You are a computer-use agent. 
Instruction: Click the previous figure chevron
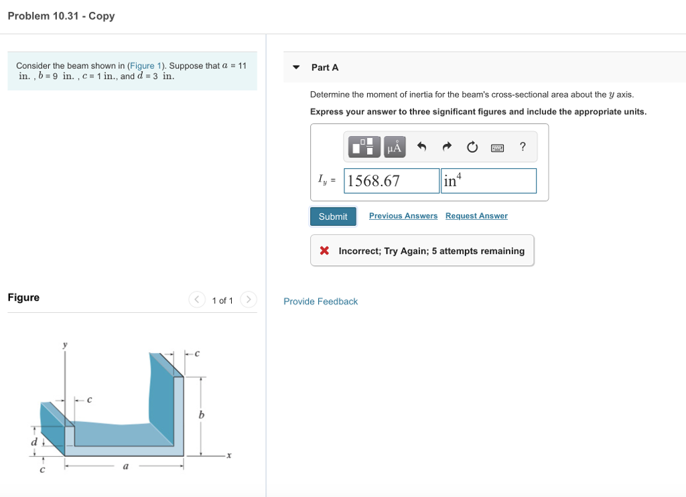tap(197, 300)
